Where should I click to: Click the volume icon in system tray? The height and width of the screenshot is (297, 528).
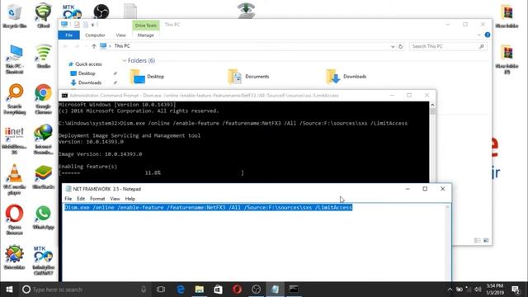click(478, 290)
